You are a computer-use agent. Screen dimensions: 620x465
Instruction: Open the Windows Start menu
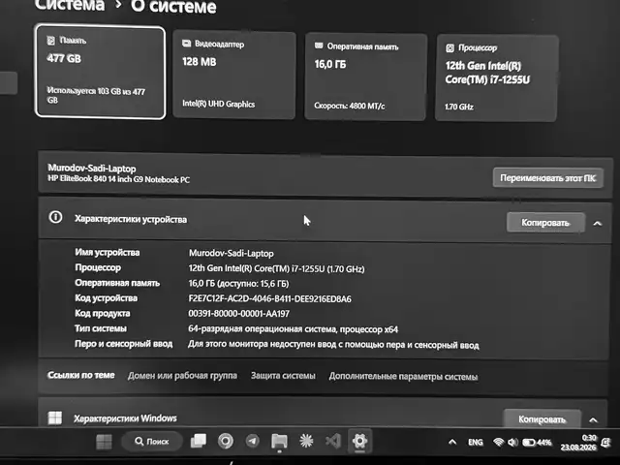pyautogui.click(x=104, y=442)
